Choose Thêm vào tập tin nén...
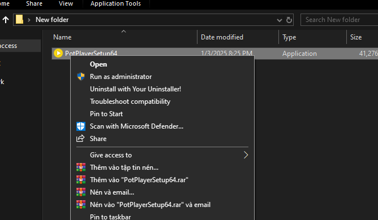378x220 pixels. [162, 168]
